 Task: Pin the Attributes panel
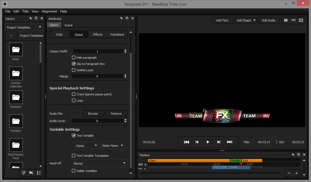click(121, 18)
